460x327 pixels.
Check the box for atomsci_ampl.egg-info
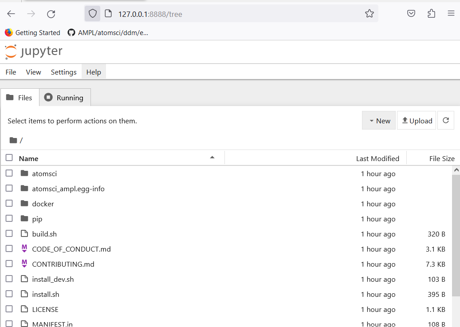[9, 188]
